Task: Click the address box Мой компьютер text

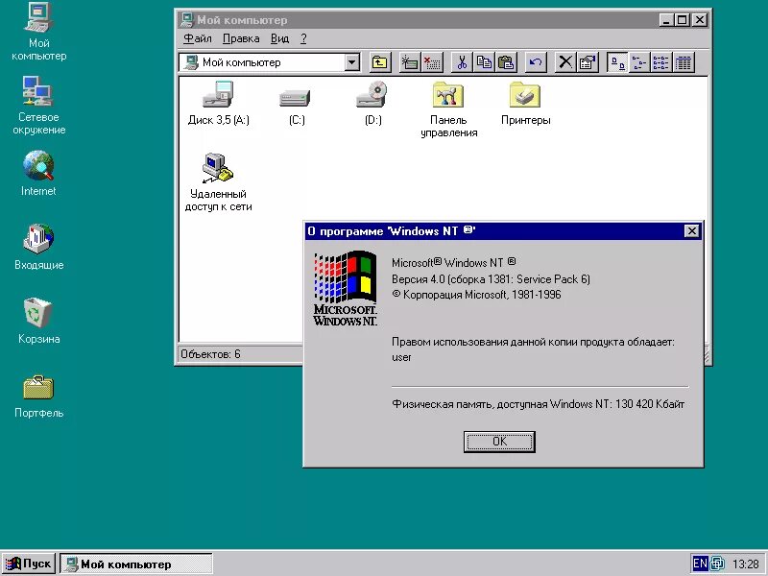Action: coord(242,62)
